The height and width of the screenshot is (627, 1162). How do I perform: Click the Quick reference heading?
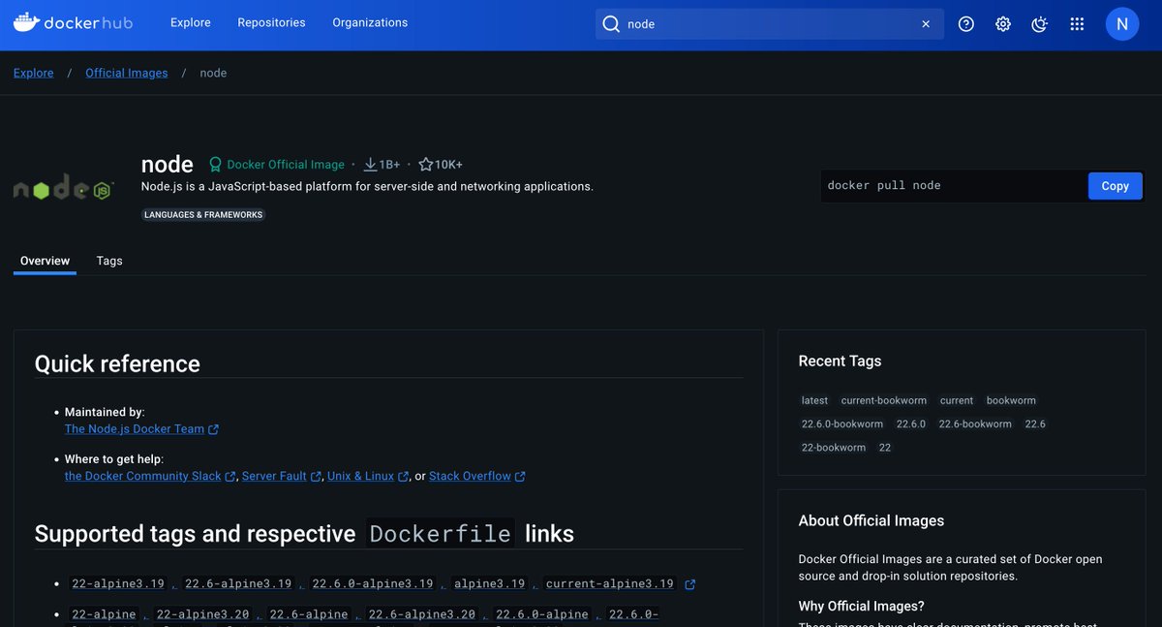point(117,364)
